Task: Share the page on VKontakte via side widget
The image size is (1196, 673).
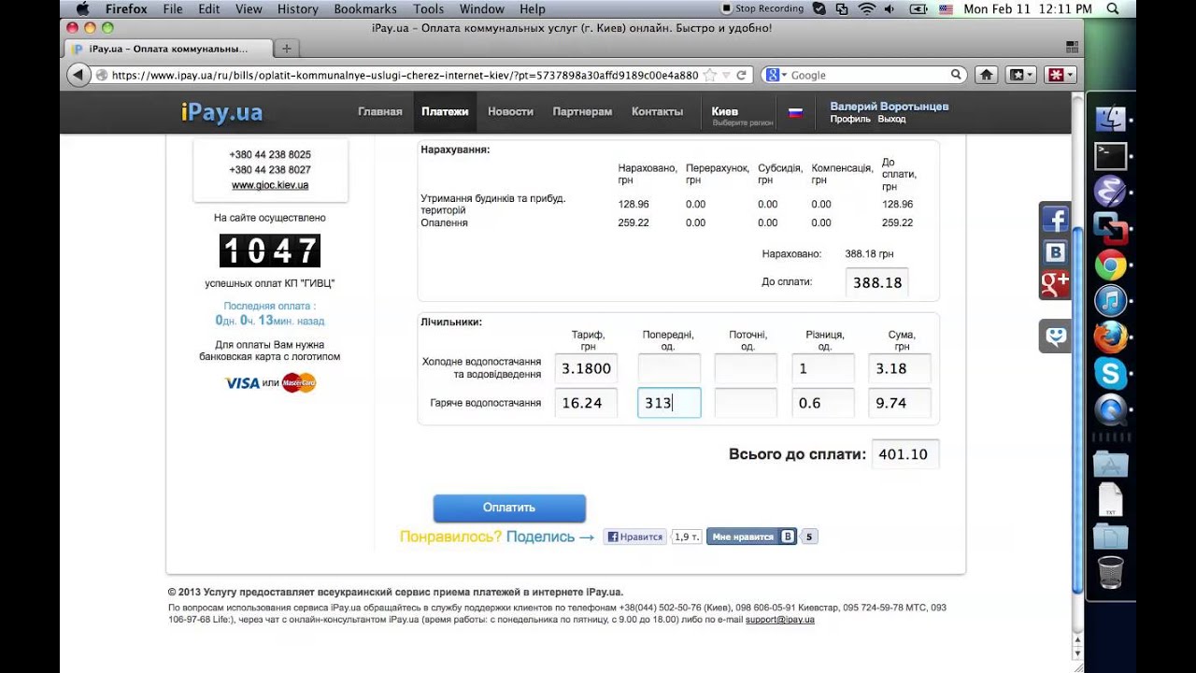Action: point(1055,252)
